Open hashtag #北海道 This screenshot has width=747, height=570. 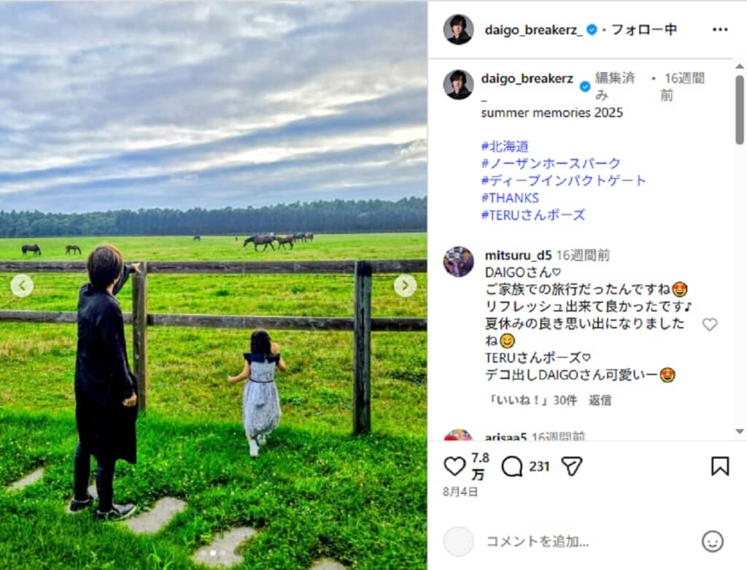pos(505,146)
